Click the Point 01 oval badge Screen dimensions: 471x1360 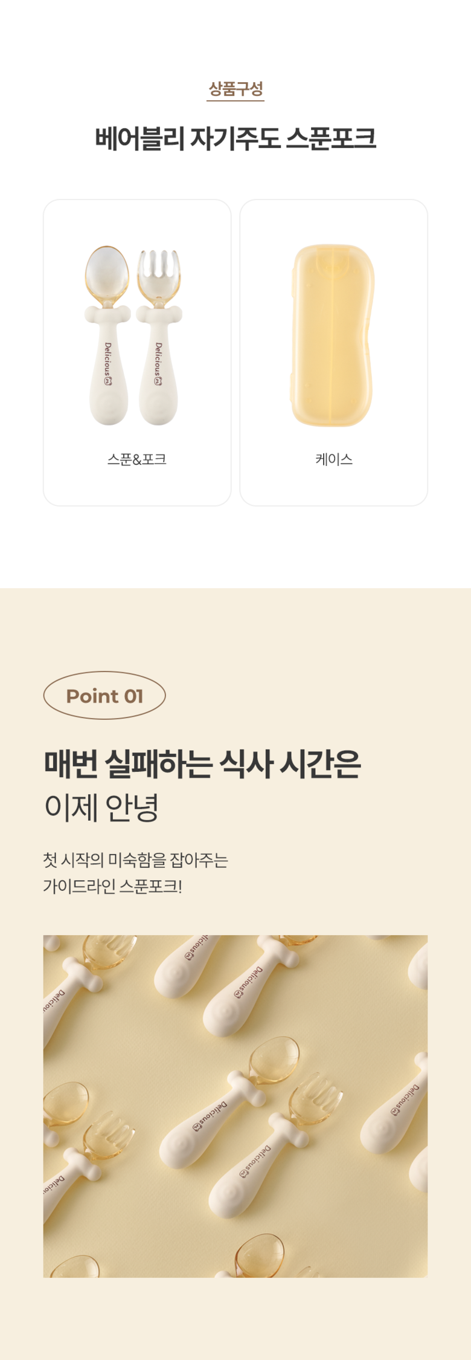pyautogui.click(x=104, y=696)
